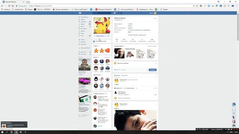Image resolution: width=239 pixels, height=134 pixels.
Task: Reload the page with the refresh icon
Action: pyautogui.click(x=9, y=6)
